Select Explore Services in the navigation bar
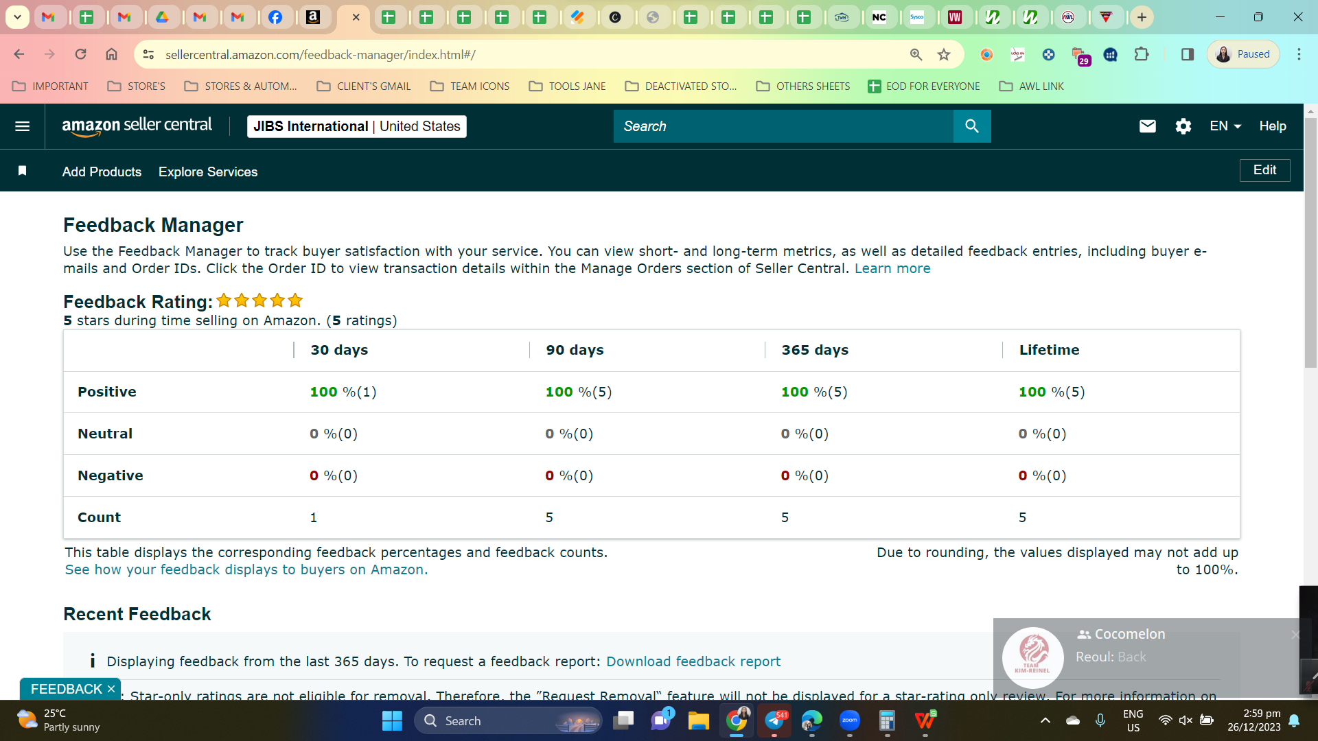Viewport: 1318px width, 741px height. click(x=208, y=172)
